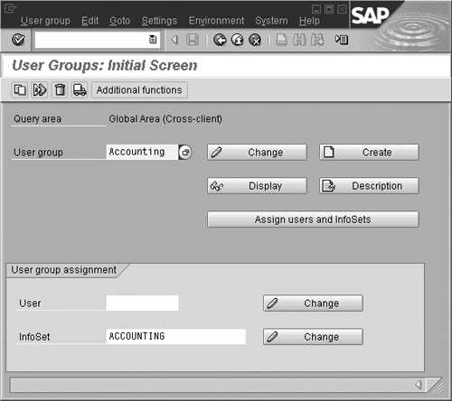The image size is (452, 401).
Task: Open the Goto menu
Action: [x=119, y=21]
